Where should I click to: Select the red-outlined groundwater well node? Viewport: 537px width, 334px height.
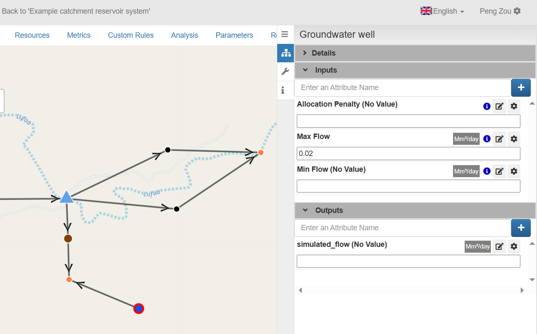point(138,309)
